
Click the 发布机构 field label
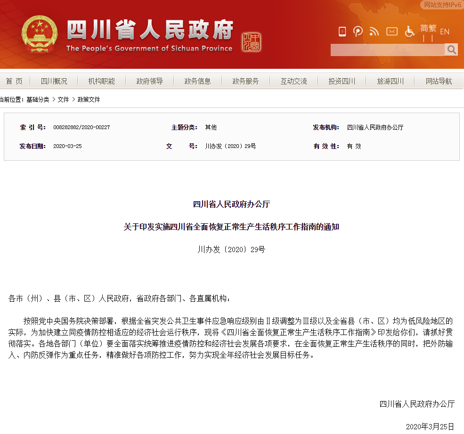pos(326,127)
